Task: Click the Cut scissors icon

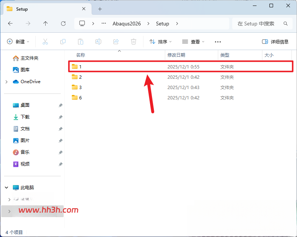Action: (45, 42)
